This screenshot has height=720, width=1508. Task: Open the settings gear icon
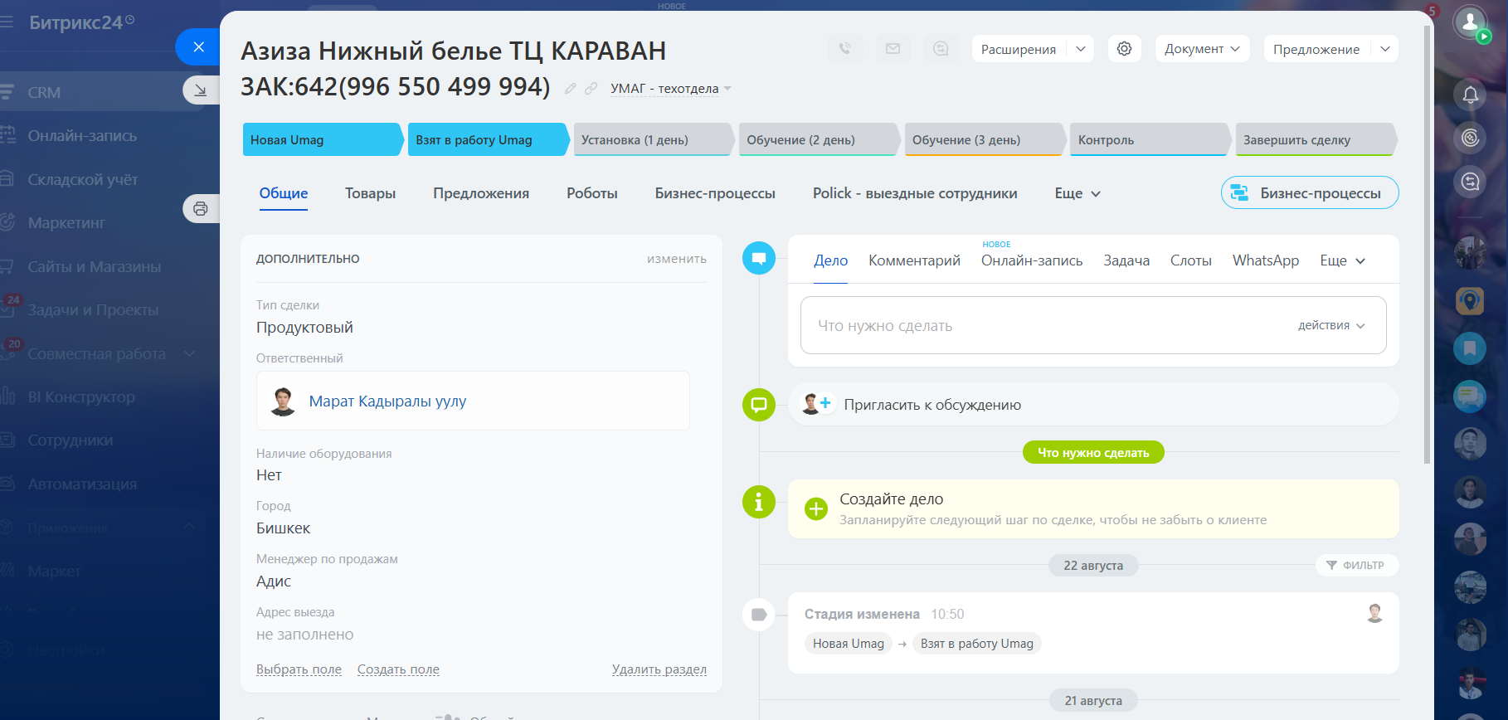[1124, 49]
